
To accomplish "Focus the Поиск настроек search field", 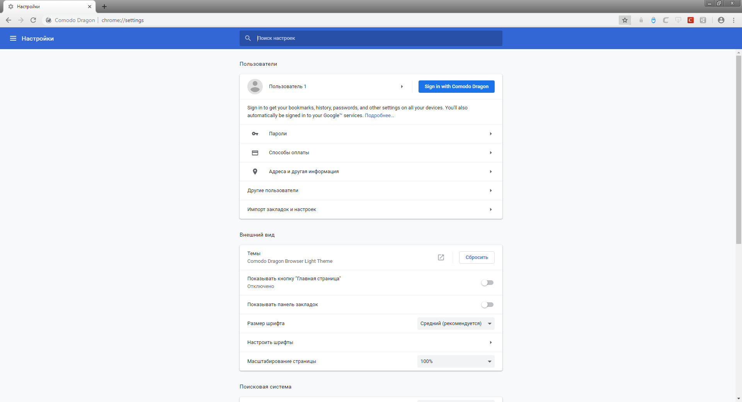I will coord(371,38).
